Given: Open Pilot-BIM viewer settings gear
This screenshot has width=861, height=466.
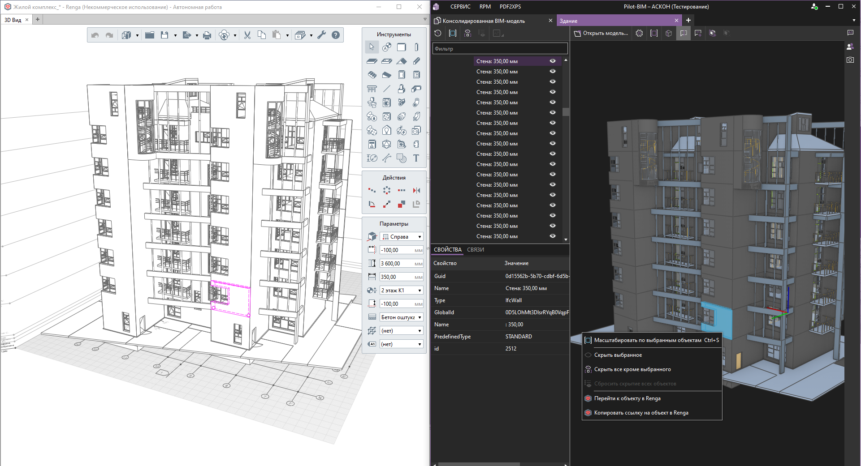Looking at the screenshot, I should pos(640,33).
